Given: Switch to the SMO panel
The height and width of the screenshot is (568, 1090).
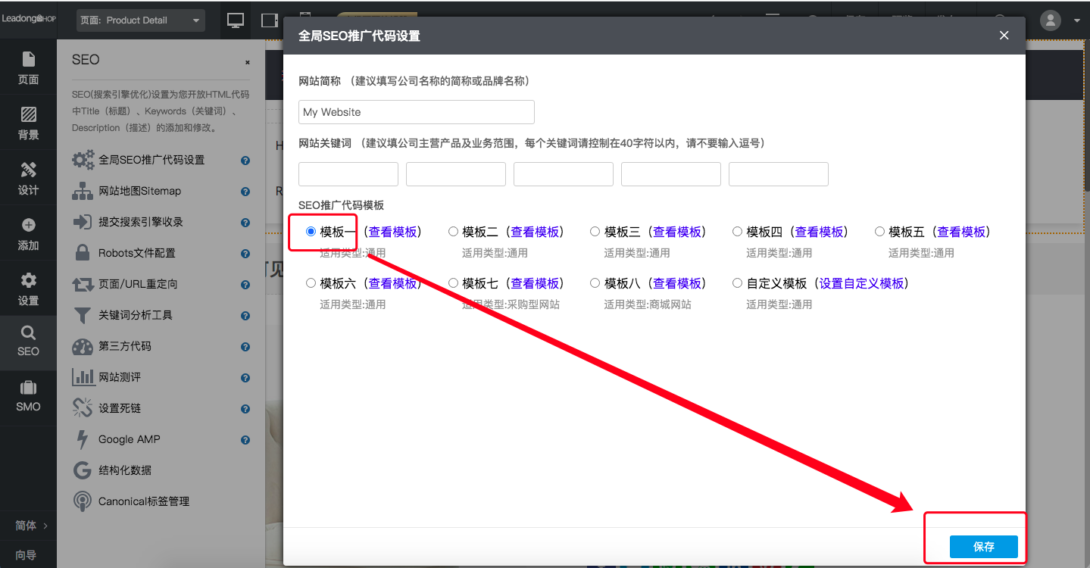Looking at the screenshot, I should pyautogui.click(x=28, y=397).
